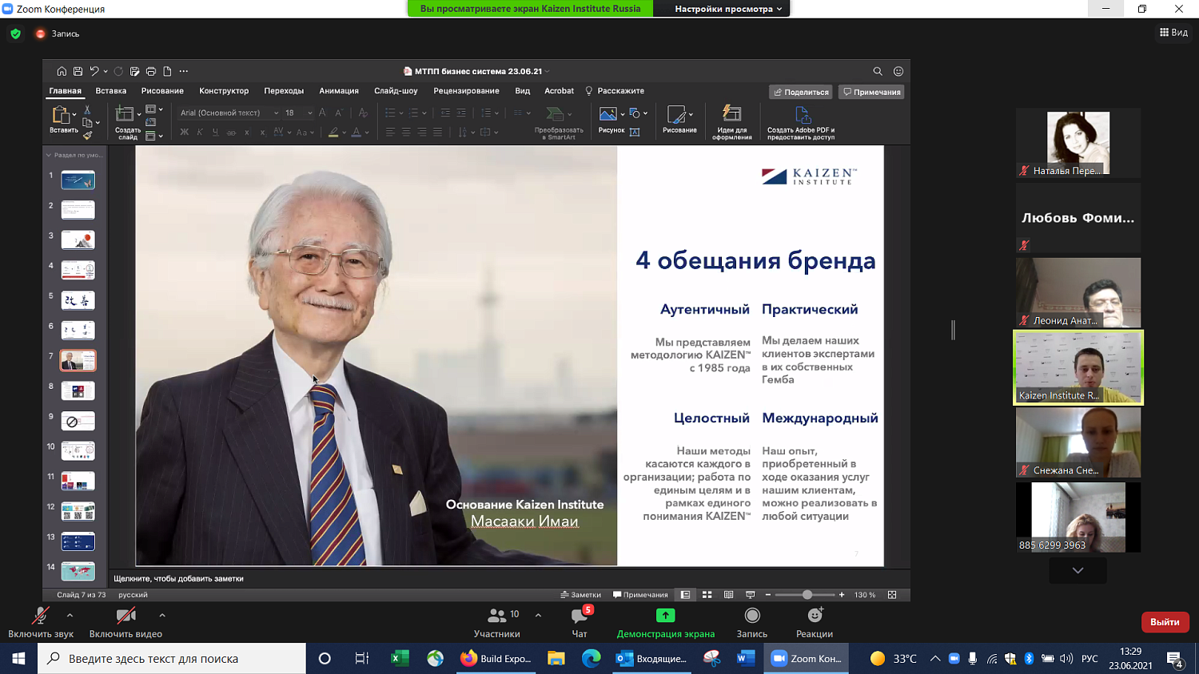
Task: Open the font name Arial dropdown
Action: coord(276,113)
